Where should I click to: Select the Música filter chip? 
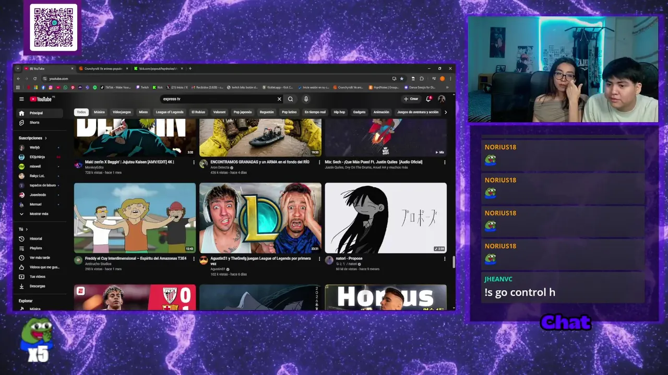[x=99, y=112]
